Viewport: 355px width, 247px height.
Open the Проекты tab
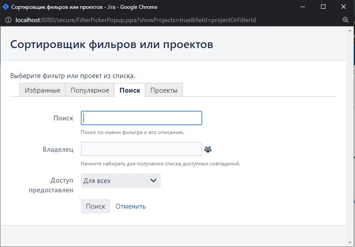click(164, 90)
